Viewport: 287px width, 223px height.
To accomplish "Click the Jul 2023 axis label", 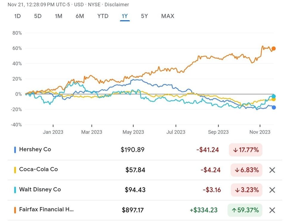I will click(x=176, y=132).
